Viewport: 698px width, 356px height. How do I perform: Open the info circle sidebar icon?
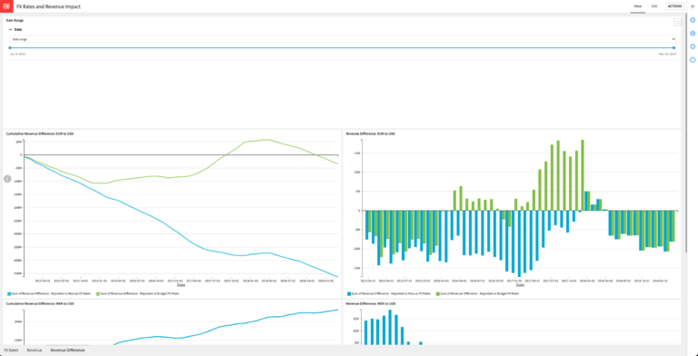693,34
